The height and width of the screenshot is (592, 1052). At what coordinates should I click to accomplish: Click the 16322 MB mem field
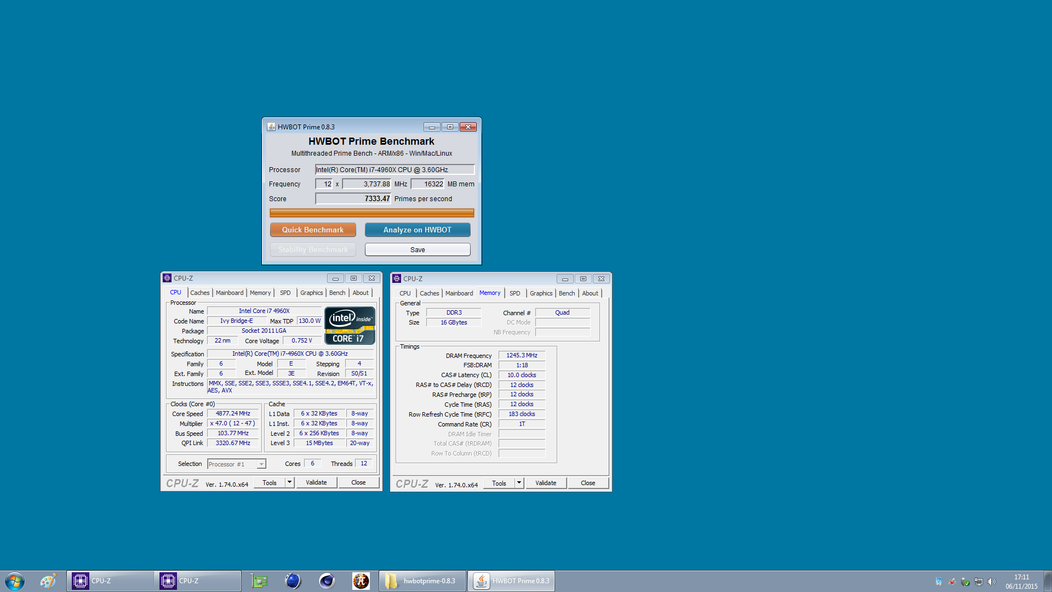tap(427, 184)
